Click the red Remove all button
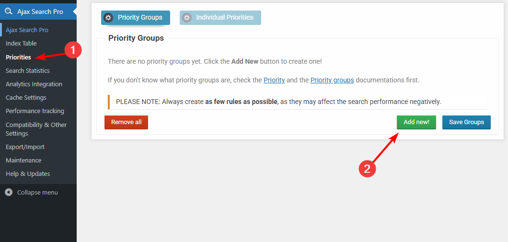The image size is (508, 242). pos(126,122)
